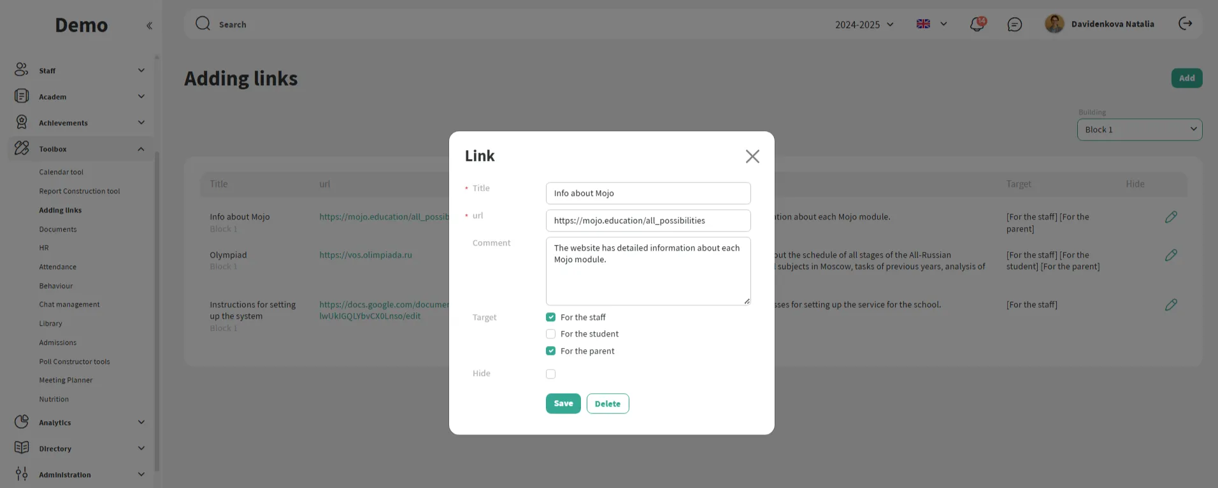The image size is (1218, 488).
Task: Click the notification bell icon
Action: (x=977, y=24)
